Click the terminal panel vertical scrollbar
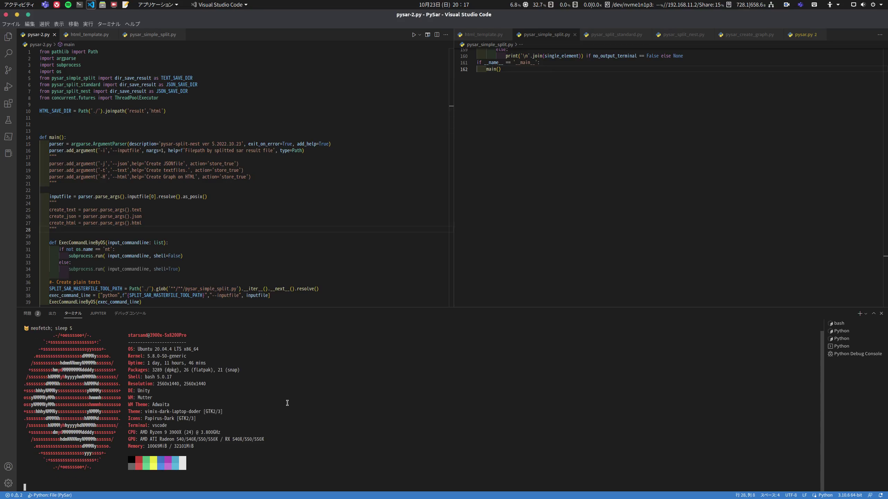 (822, 411)
